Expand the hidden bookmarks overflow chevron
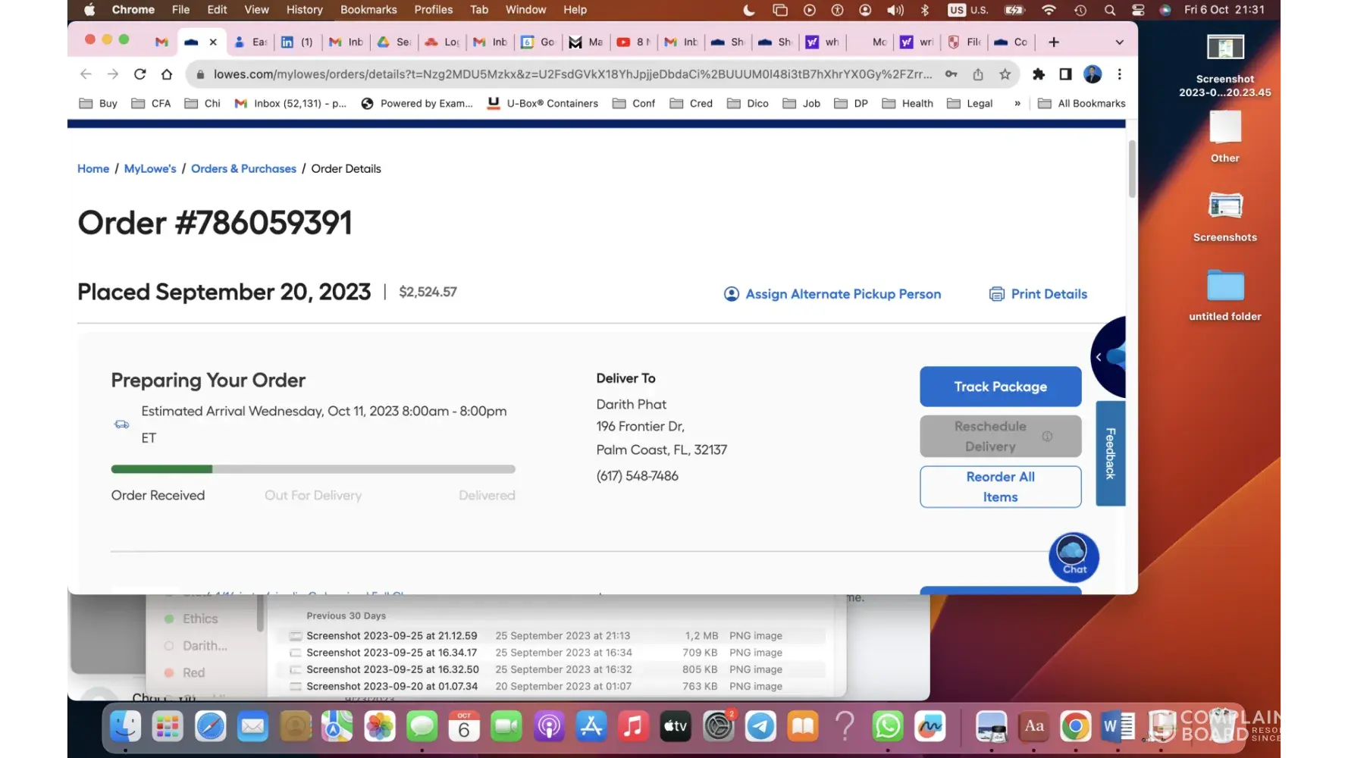This screenshot has height=758, width=1348. coord(1017,104)
